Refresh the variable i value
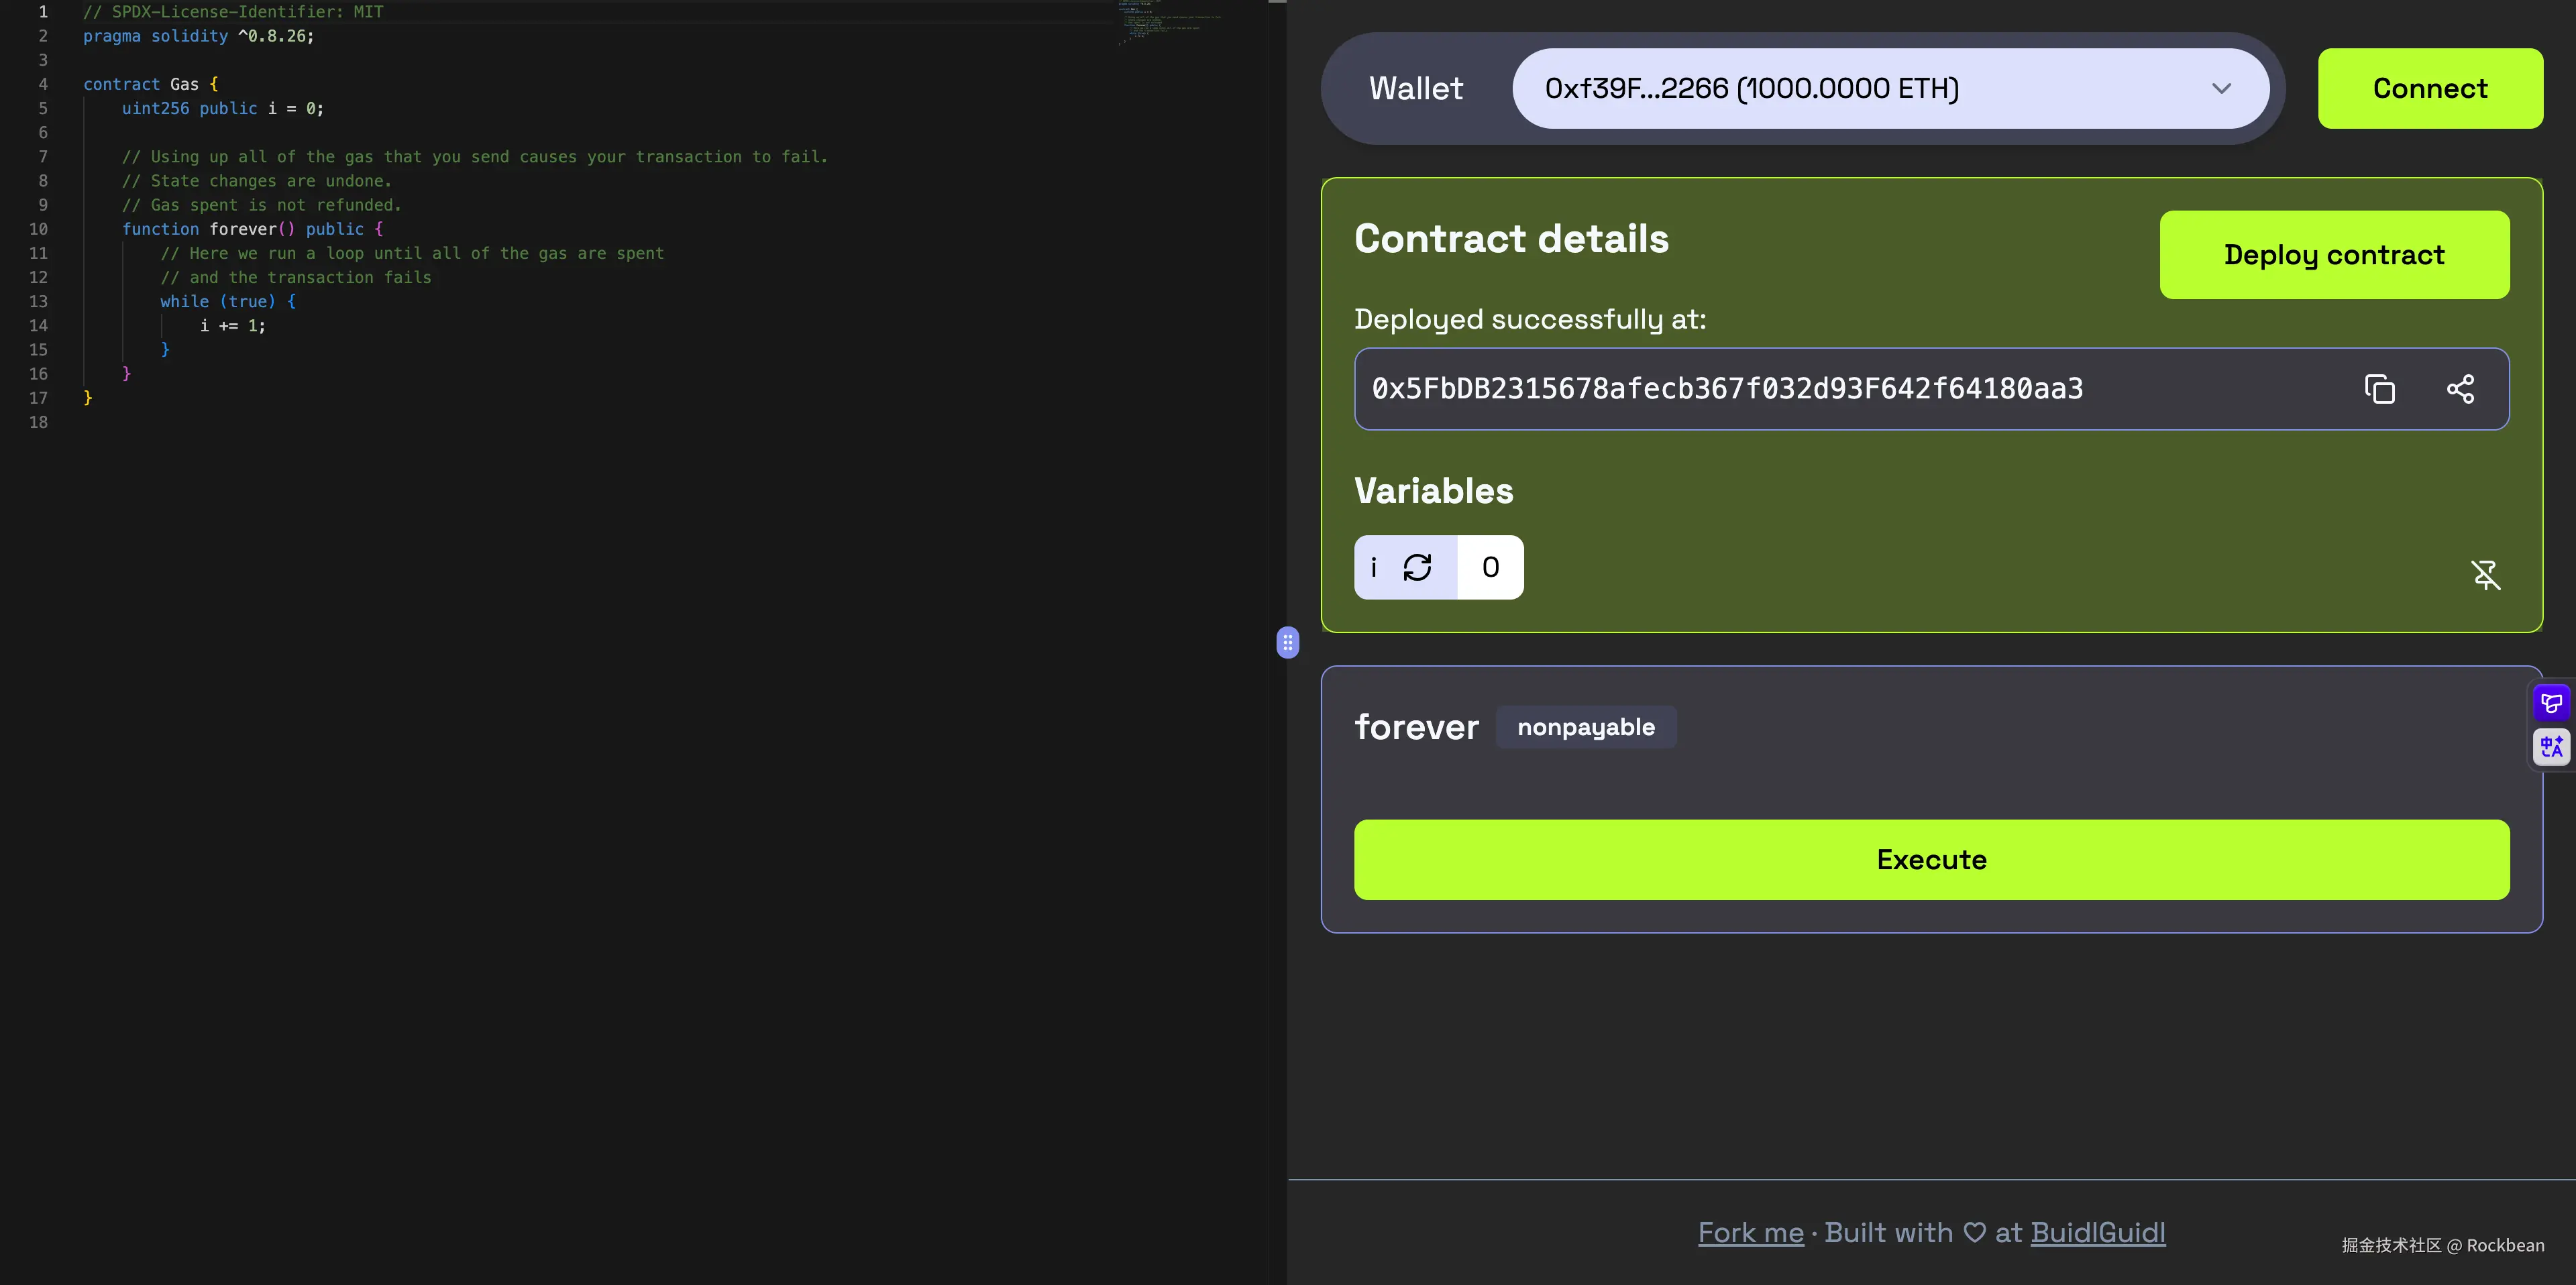This screenshot has height=1285, width=2576. point(1417,567)
